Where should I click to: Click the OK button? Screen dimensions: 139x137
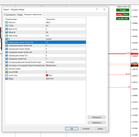[x=72, y=129]
